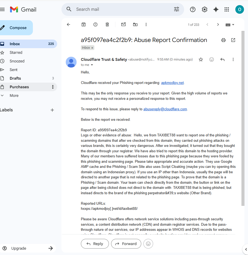Open the apkmodjoy.net link

(173, 83)
